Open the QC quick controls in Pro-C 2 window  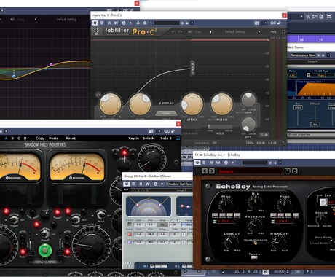pos(273,23)
